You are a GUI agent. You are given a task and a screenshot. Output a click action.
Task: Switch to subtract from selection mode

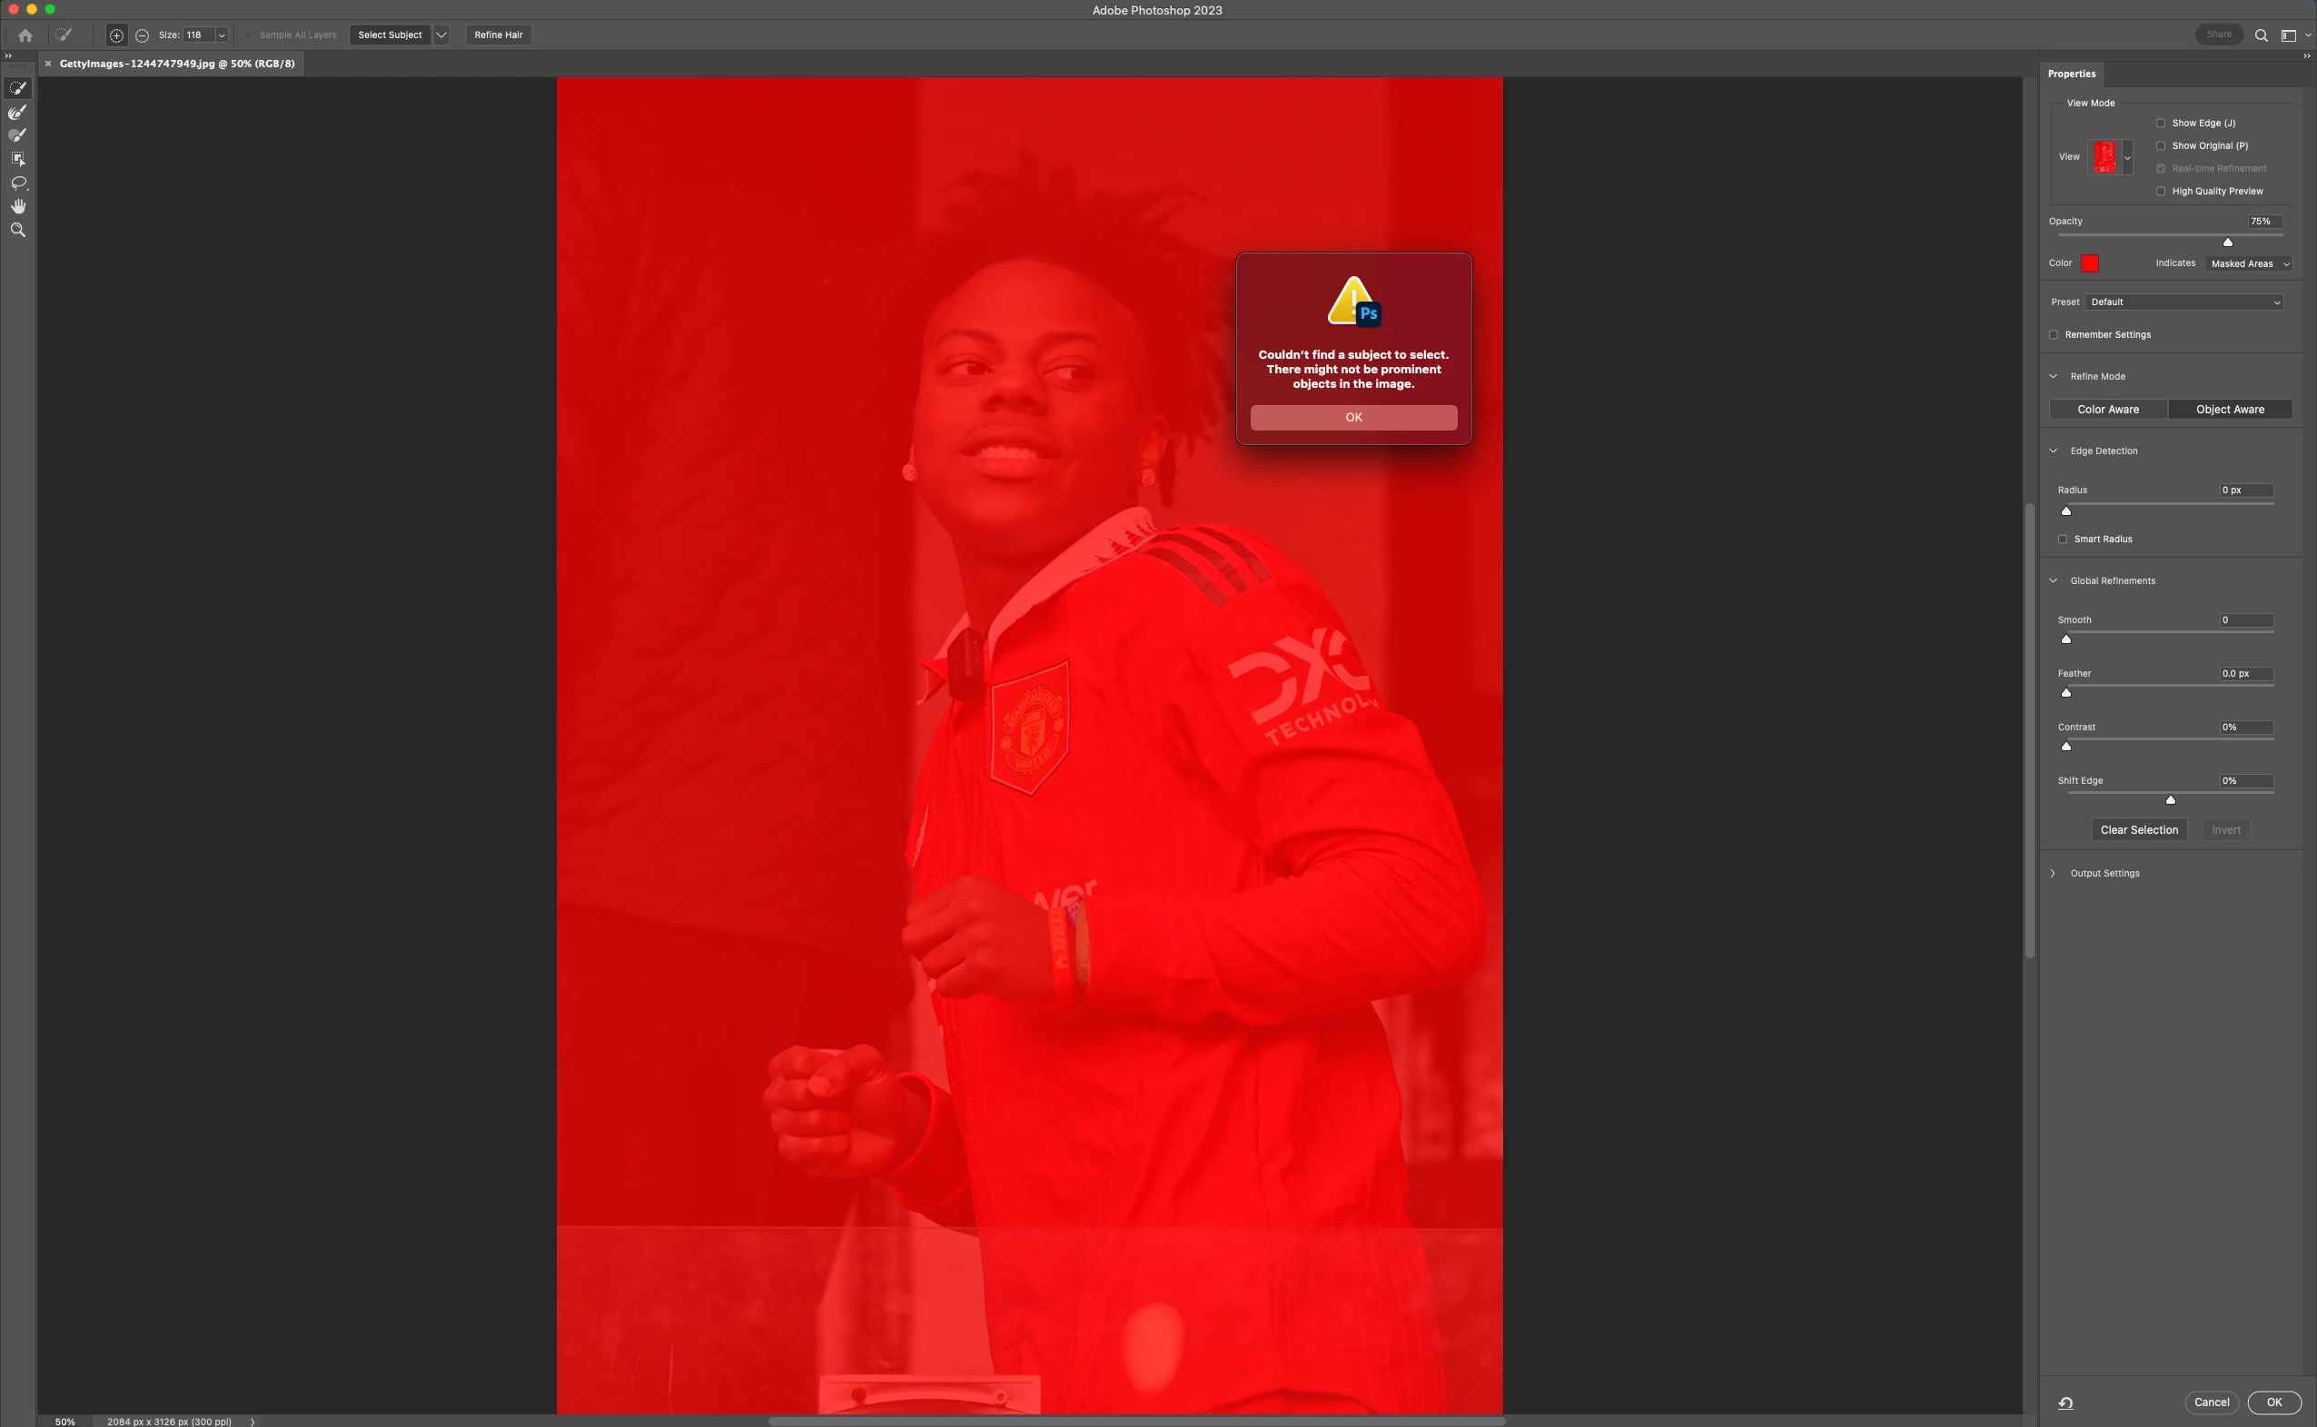[x=143, y=35]
